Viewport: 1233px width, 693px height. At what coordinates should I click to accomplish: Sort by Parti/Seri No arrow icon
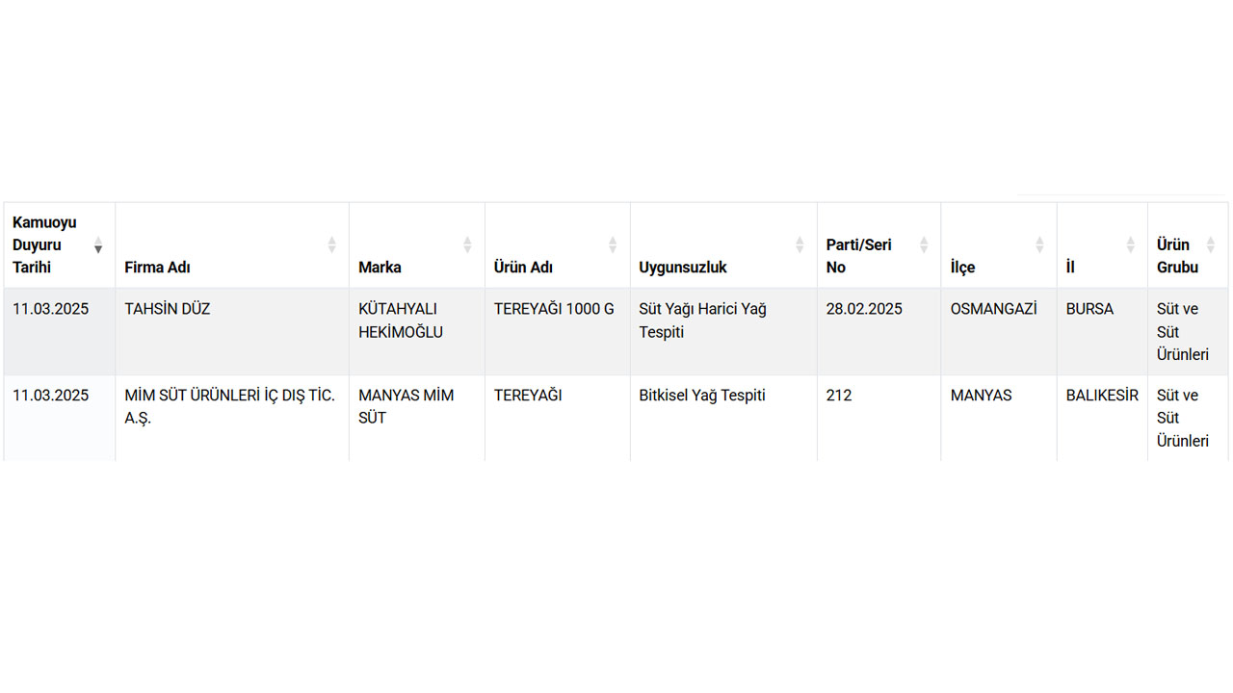click(x=924, y=244)
